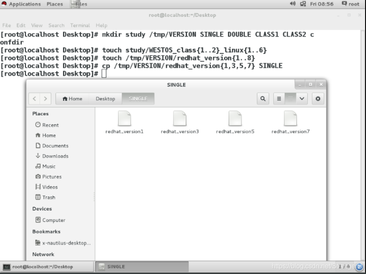Open the Places menu in top panel

pyautogui.click(x=55, y=4)
